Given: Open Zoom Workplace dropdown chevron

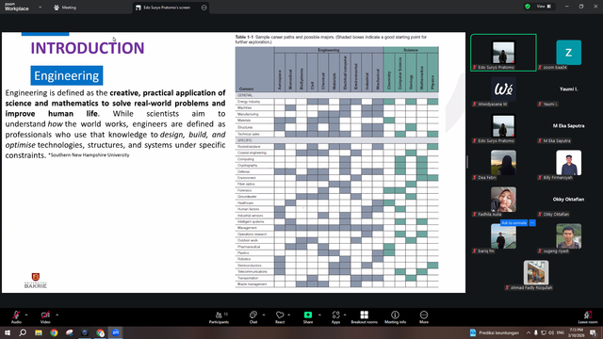Looking at the screenshot, I should pyautogui.click(x=40, y=7).
